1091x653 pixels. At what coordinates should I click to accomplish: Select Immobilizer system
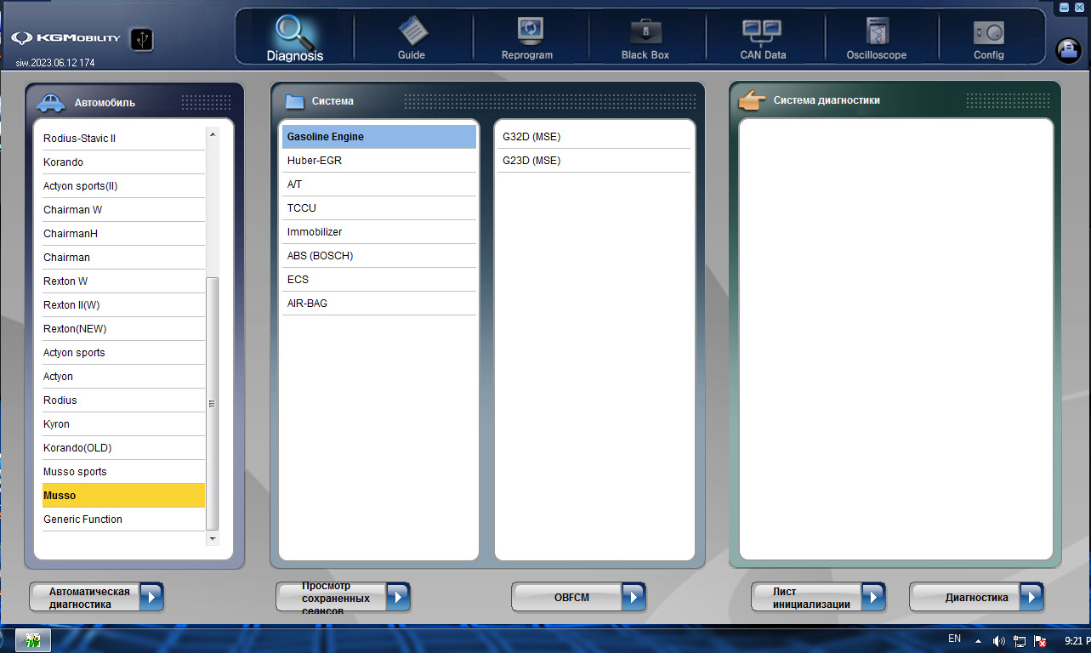pos(379,231)
